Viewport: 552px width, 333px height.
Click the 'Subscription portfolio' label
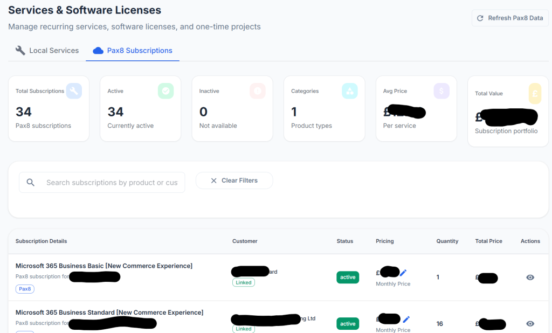(x=506, y=131)
